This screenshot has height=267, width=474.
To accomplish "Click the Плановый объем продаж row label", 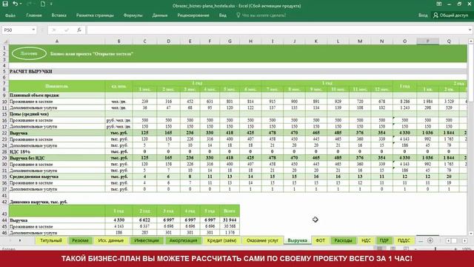I will [x=34, y=96].
